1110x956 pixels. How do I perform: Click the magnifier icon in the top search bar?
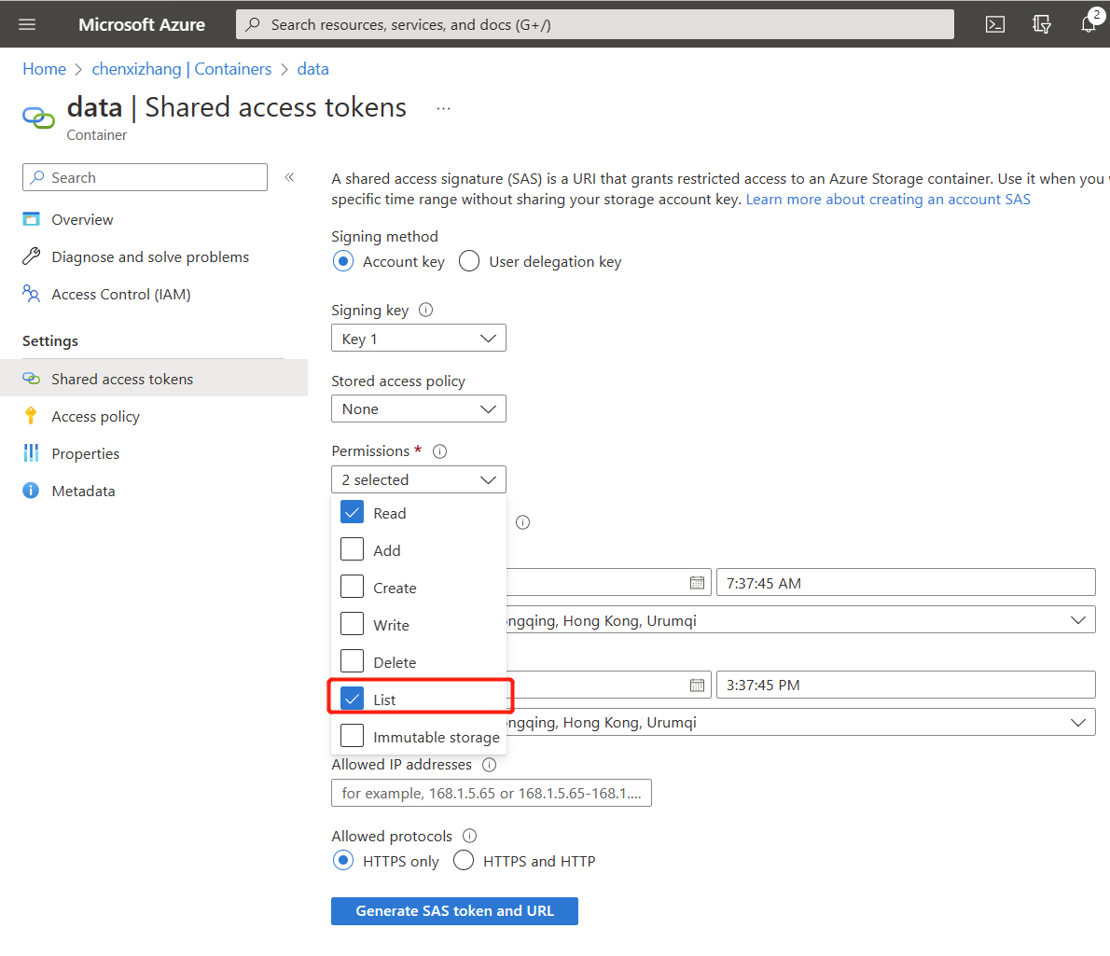point(253,25)
